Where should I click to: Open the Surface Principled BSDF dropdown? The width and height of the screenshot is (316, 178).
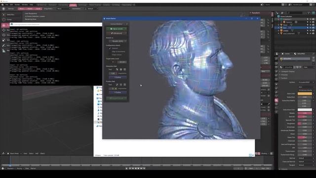pyautogui.click(x=306, y=83)
